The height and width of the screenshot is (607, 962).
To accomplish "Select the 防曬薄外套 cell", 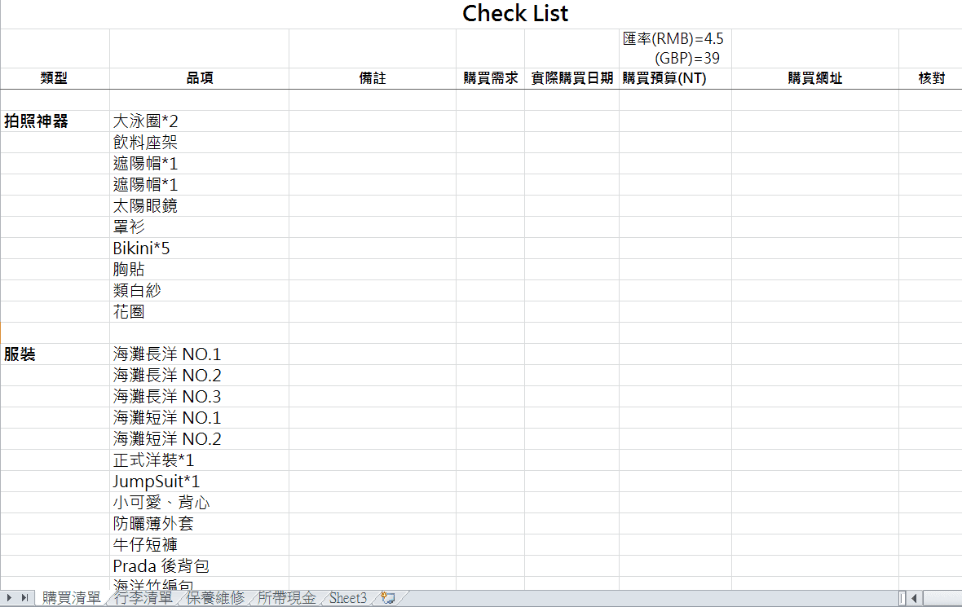I will click(x=200, y=524).
